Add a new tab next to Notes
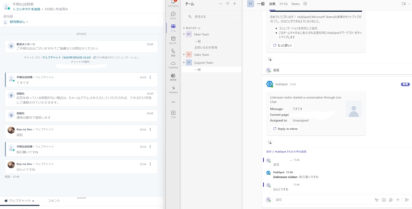The height and width of the screenshot is (209, 412). (x=305, y=4)
